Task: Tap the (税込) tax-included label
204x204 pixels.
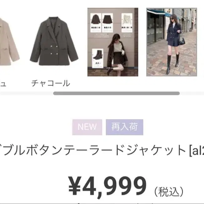Action: (169, 192)
